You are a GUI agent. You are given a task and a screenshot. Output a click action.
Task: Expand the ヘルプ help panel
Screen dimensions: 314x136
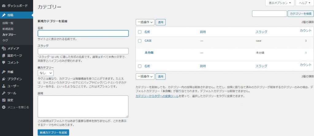coord(305,3)
